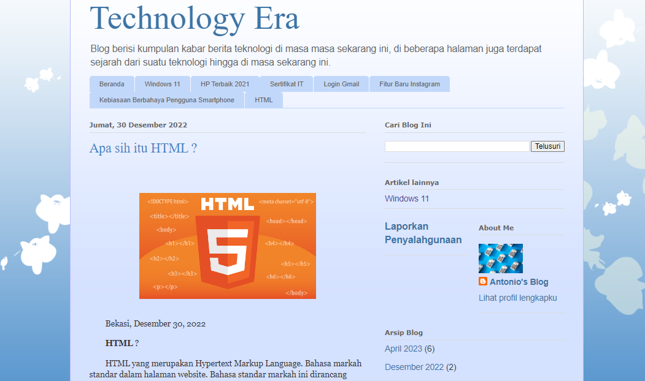Open the Antonio's Blog profile link
The height and width of the screenshot is (381, 645).
click(519, 282)
